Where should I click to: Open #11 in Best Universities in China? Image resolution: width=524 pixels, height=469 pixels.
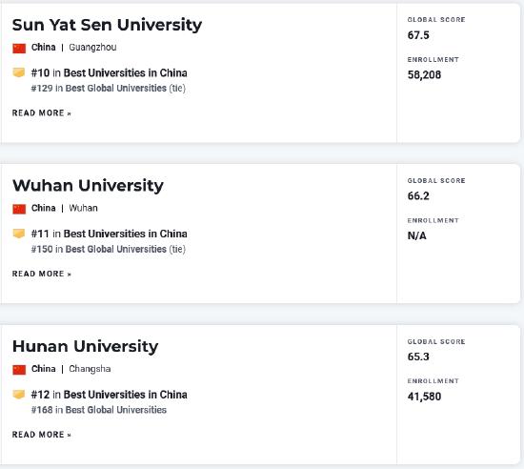click(x=109, y=234)
